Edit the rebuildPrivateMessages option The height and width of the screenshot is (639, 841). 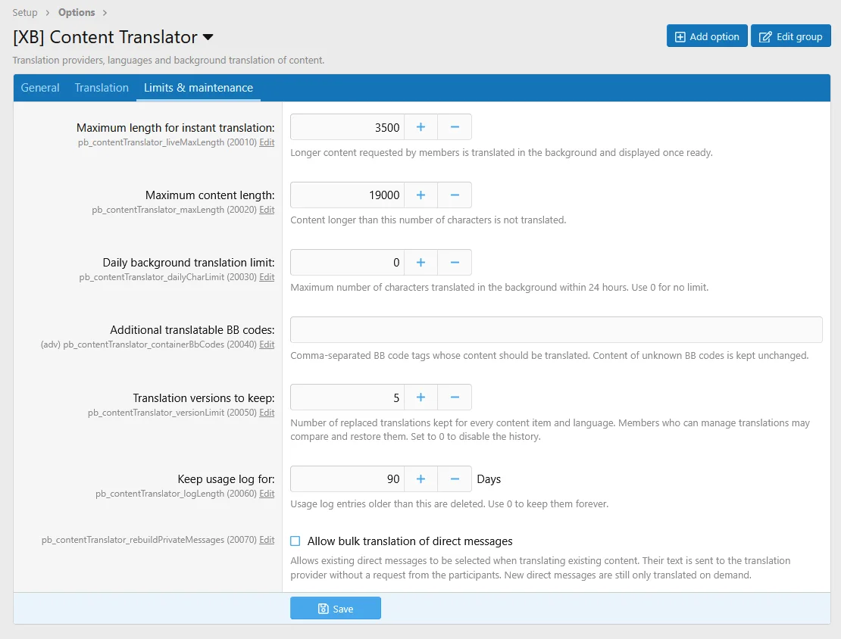click(x=267, y=539)
